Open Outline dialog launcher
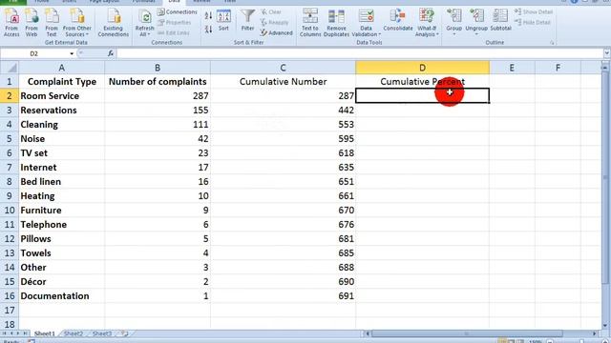 [x=552, y=43]
